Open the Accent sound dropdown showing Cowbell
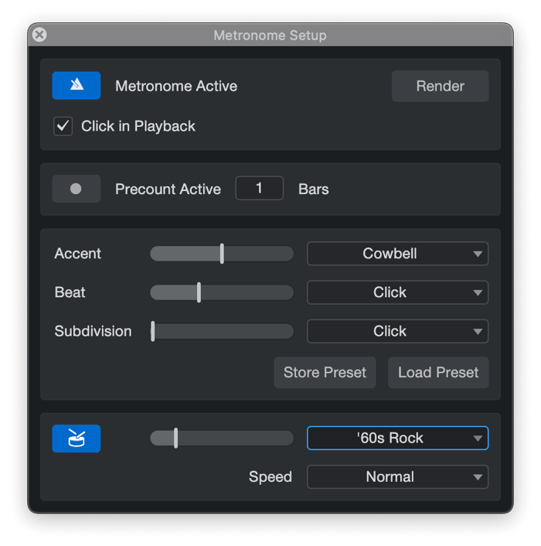 coord(398,254)
